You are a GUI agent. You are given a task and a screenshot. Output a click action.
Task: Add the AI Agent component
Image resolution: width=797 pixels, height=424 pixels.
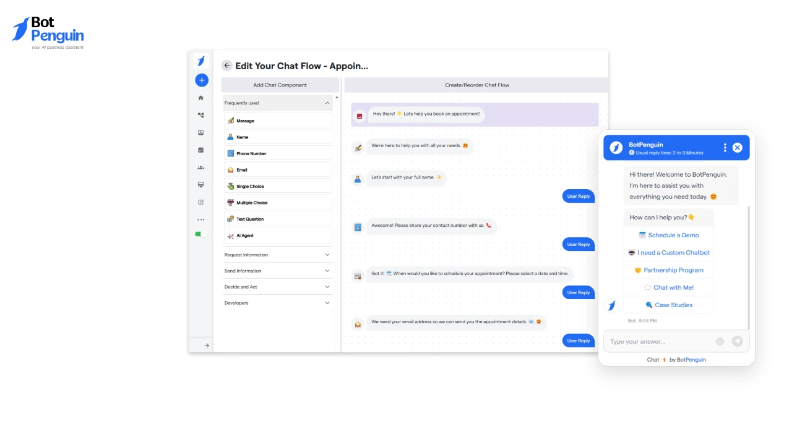pos(278,235)
